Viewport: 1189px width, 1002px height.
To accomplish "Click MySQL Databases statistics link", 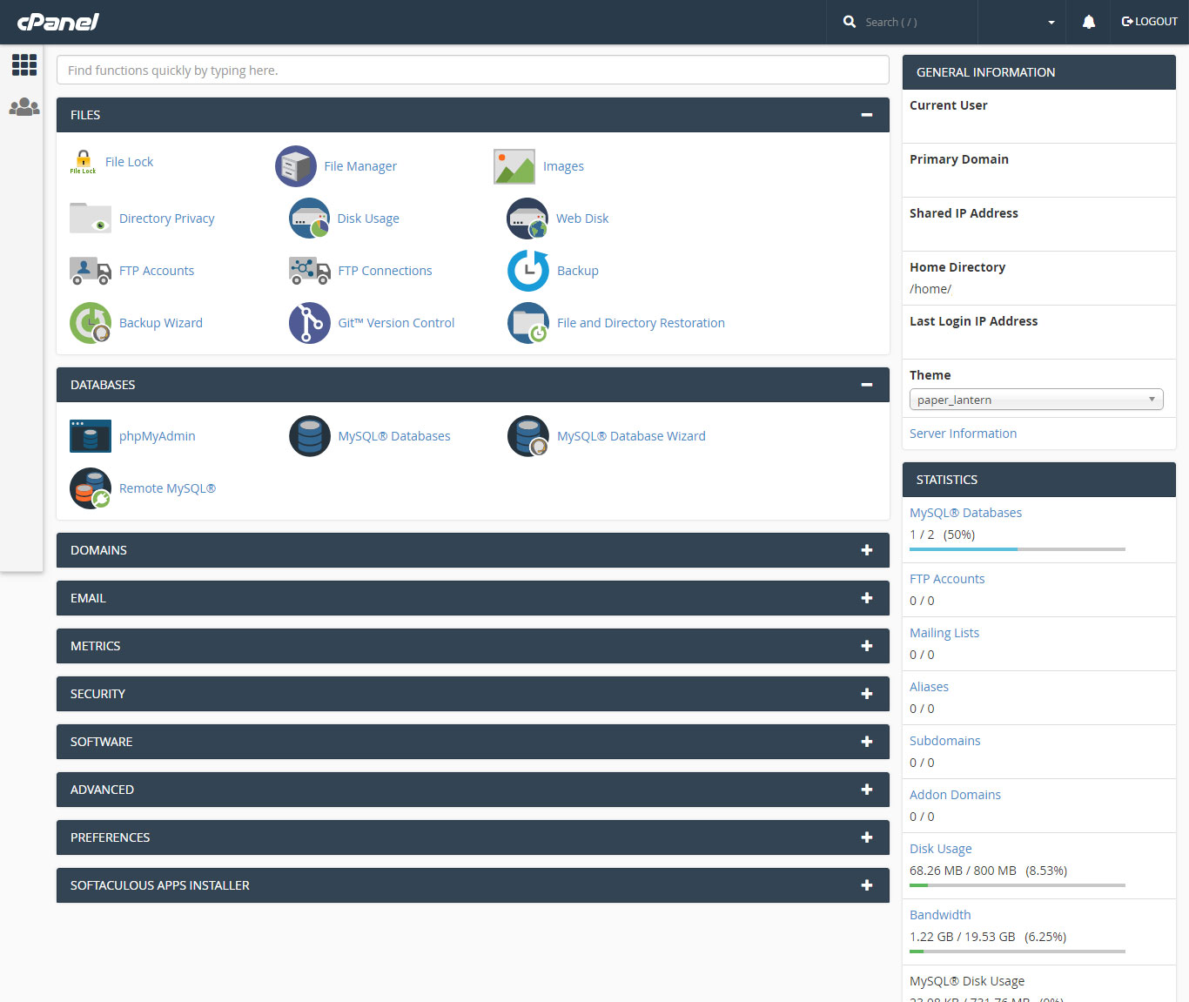I will (965, 513).
